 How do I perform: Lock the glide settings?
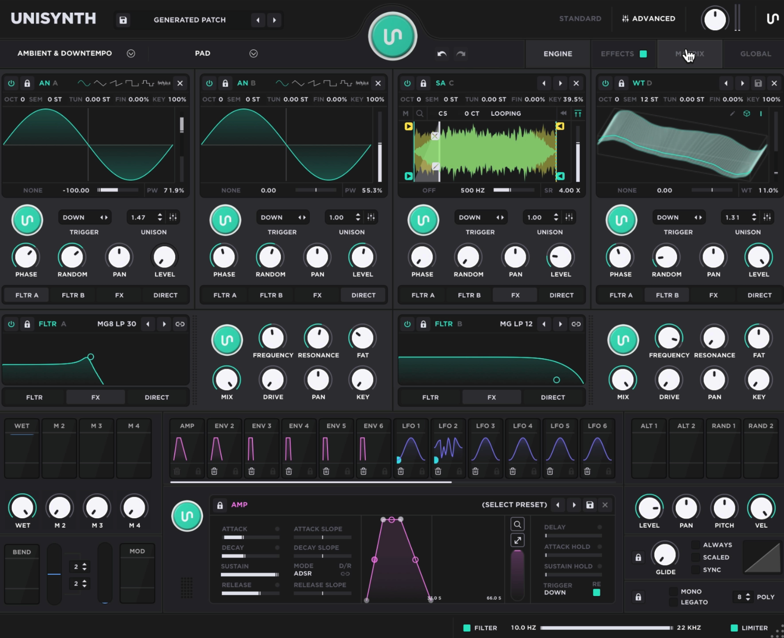coord(638,557)
